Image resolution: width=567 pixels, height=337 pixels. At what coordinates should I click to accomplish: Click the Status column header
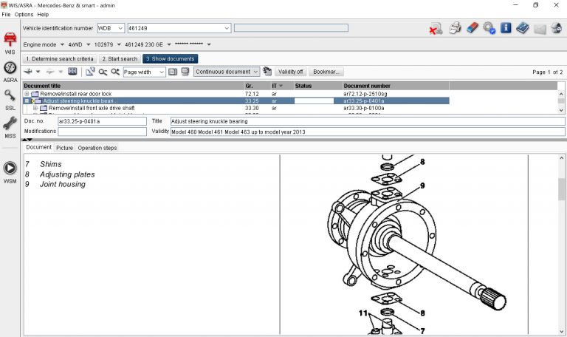(317, 86)
